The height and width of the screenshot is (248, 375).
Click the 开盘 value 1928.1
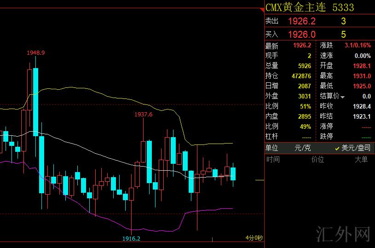point(362,66)
